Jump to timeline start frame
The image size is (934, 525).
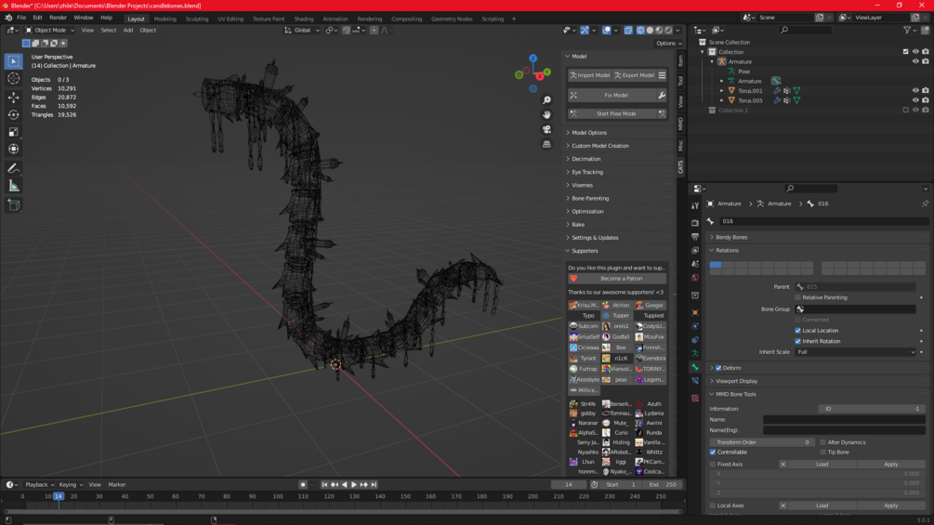tap(324, 484)
